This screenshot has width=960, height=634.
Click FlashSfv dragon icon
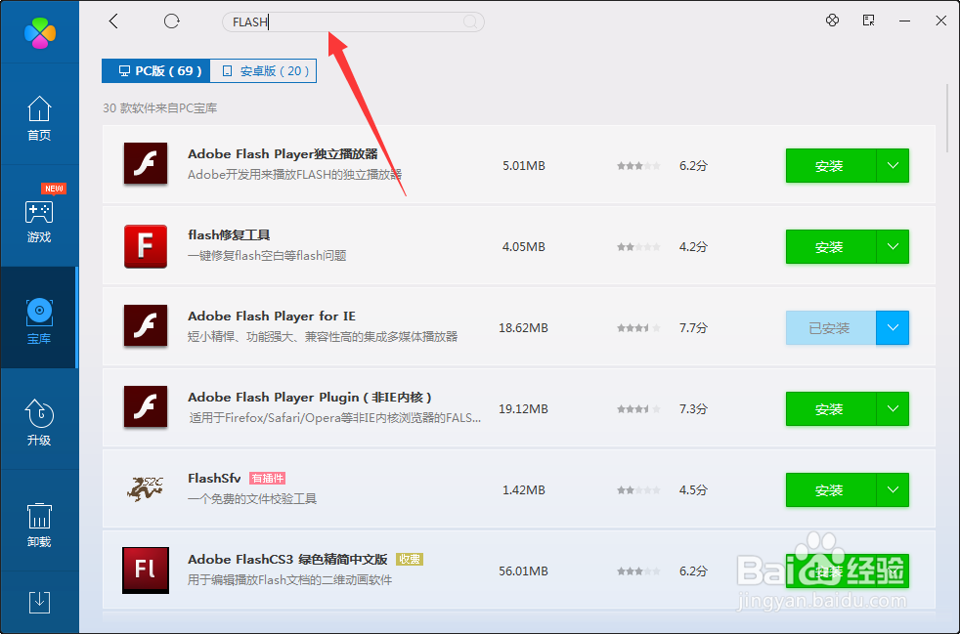(x=146, y=488)
